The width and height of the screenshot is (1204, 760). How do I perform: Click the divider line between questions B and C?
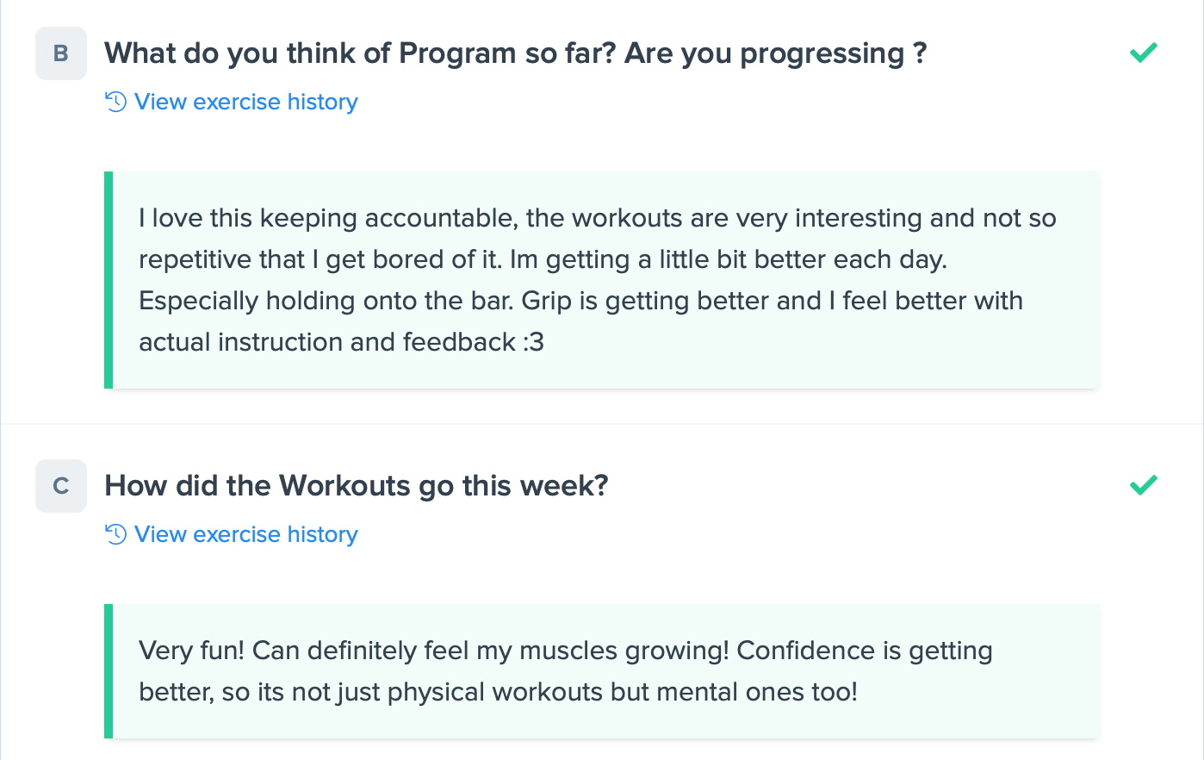[x=602, y=424]
